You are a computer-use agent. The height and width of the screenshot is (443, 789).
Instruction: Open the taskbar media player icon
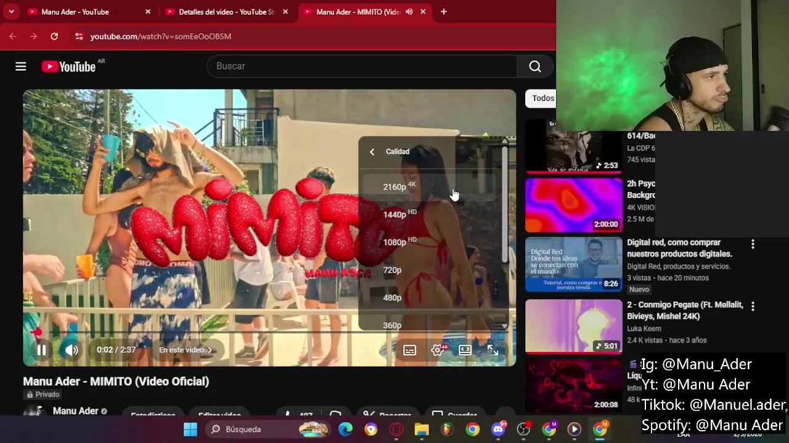point(574,429)
